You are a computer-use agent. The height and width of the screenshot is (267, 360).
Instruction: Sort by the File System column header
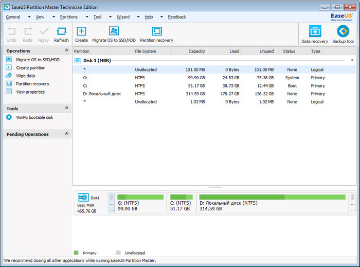tap(153, 51)
